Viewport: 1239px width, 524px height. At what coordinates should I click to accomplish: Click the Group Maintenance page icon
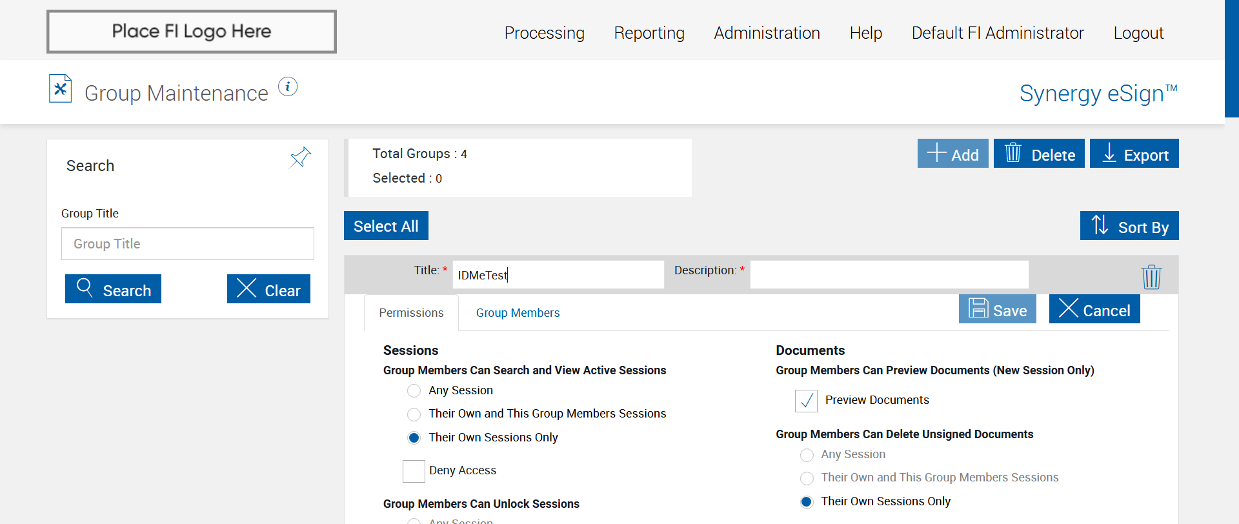pos(61,89)
